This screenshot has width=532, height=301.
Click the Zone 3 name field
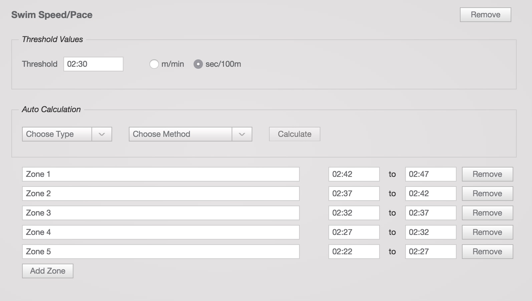[161, 213]
